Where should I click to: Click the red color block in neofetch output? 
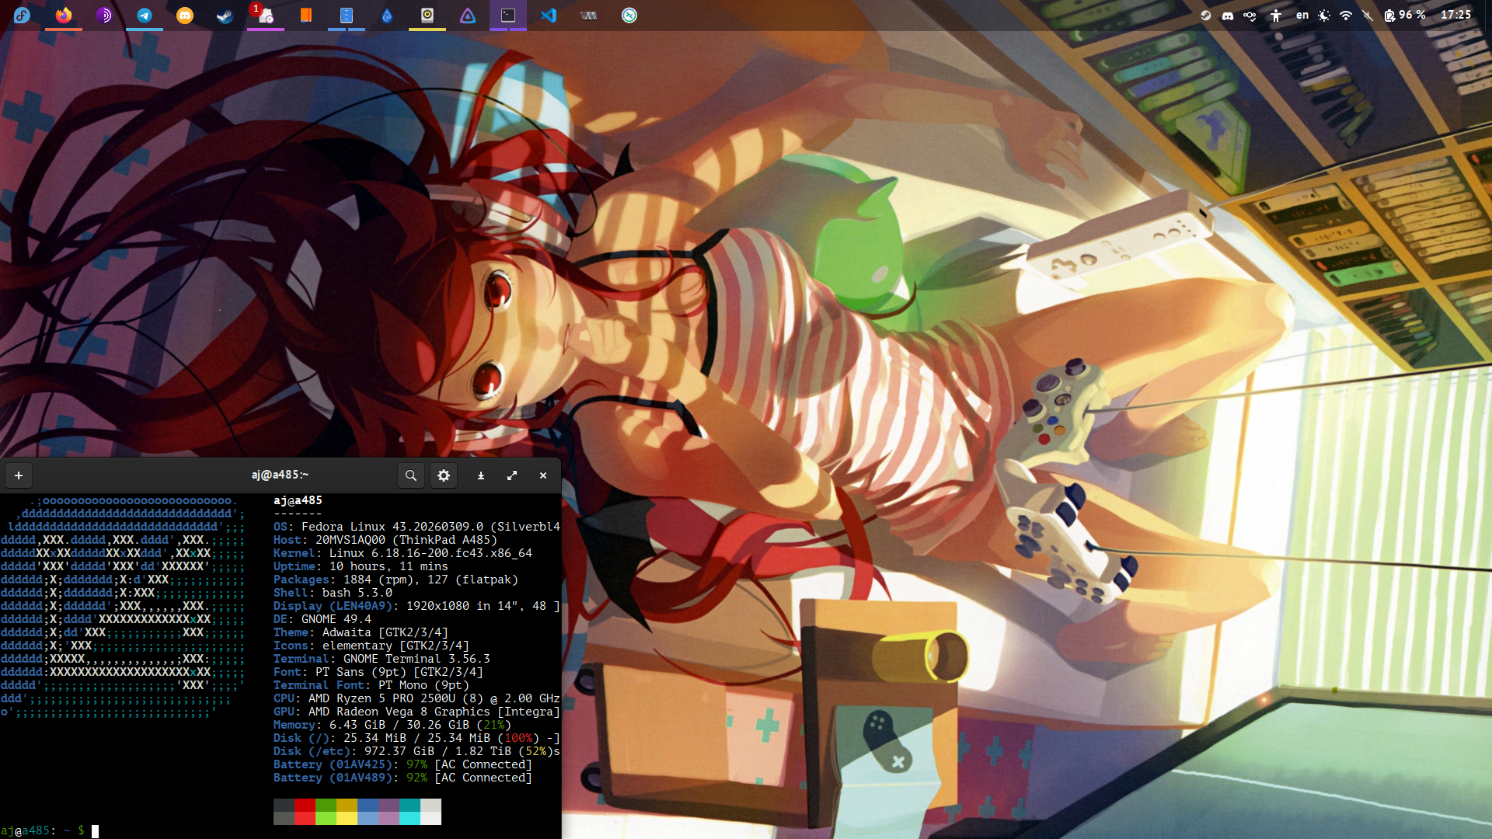point(305,811)
